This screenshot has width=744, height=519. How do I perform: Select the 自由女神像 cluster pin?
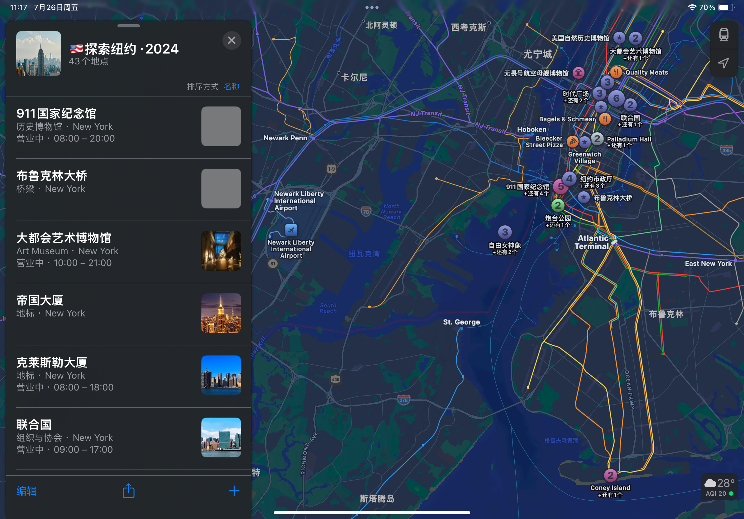coord(504,232)
